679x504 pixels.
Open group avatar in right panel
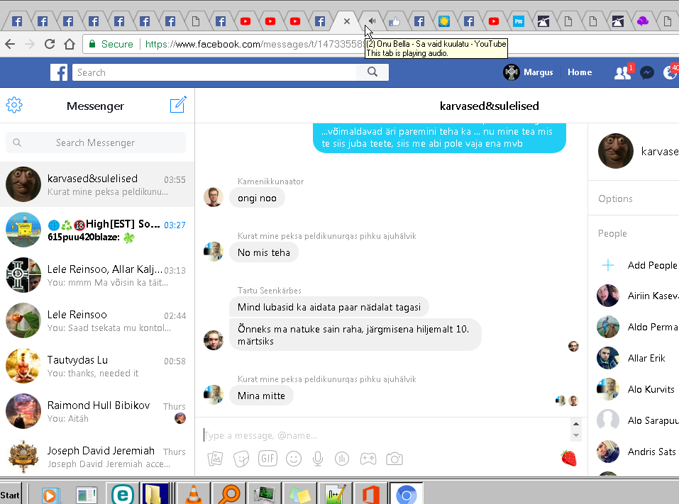tap(615, 150)
